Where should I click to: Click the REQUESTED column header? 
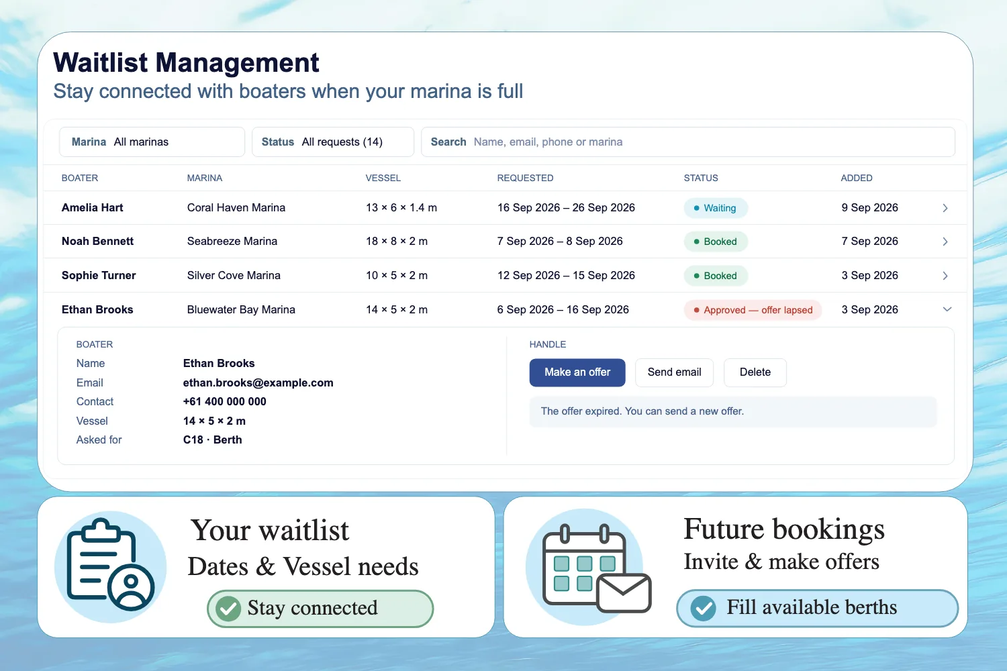point(525,178)
